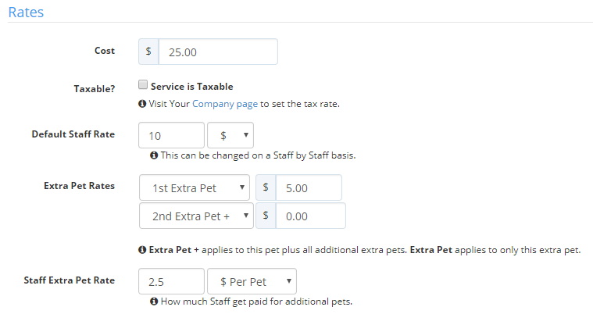
Task: Click the Service is Taxable label
Action: (x=191, y=87)
